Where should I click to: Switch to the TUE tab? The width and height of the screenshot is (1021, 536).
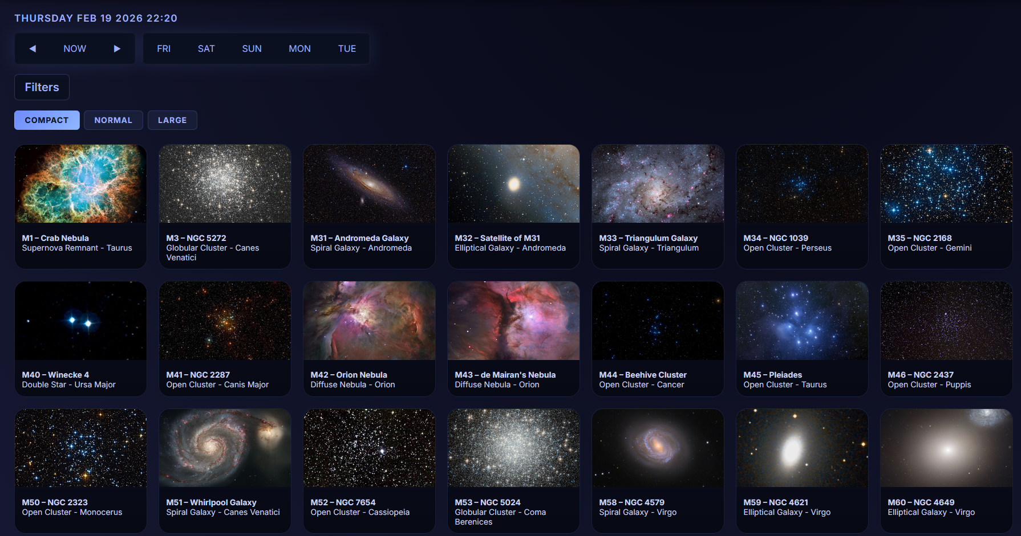point(347,48)
